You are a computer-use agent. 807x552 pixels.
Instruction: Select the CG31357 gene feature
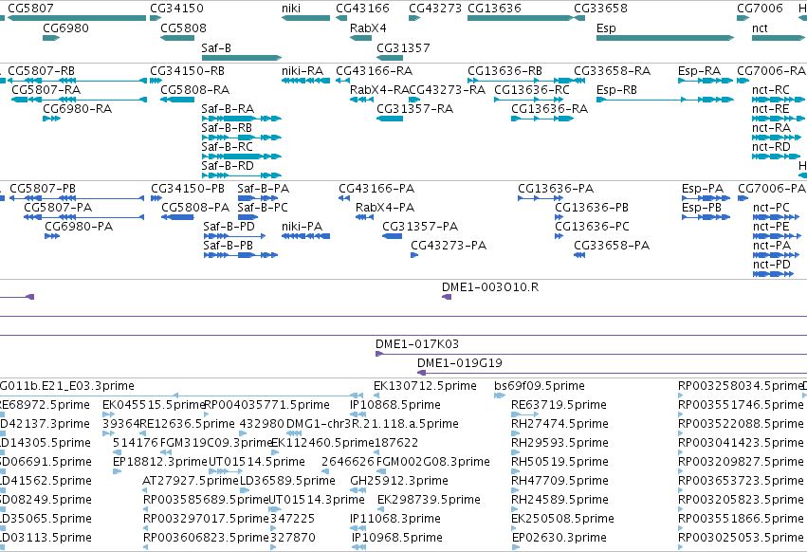coord(390,58)
